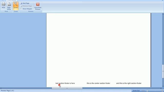Viewport: 164px width, 92px height.
Task: Click vertical scrollbar up arrow
Action: (x=163, y=14)
